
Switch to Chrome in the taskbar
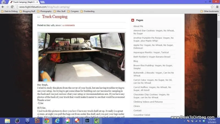47,121
